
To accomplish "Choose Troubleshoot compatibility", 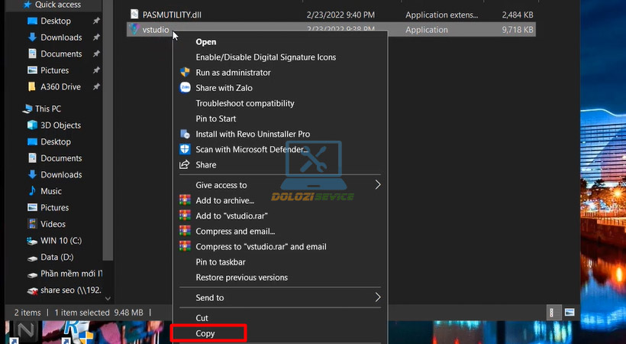I will [245, 103].
